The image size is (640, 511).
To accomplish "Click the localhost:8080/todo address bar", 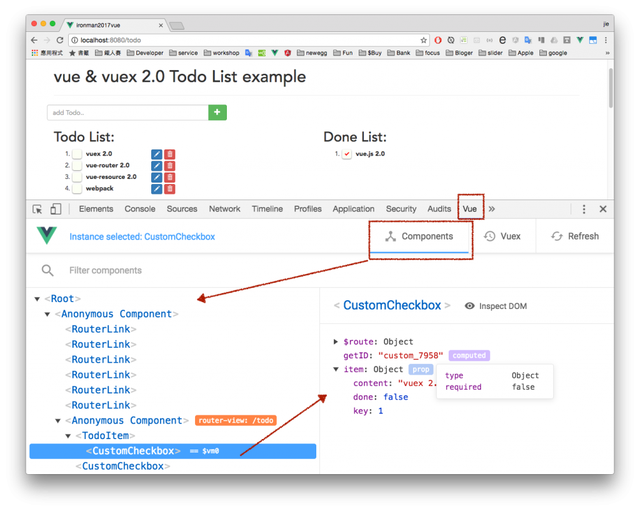I will [x=248, y=40].
